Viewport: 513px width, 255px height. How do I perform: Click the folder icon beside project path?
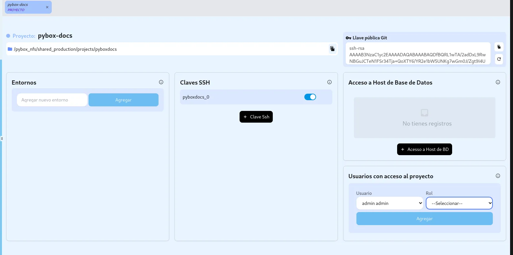pyautogui.click(x=10, y=49)
